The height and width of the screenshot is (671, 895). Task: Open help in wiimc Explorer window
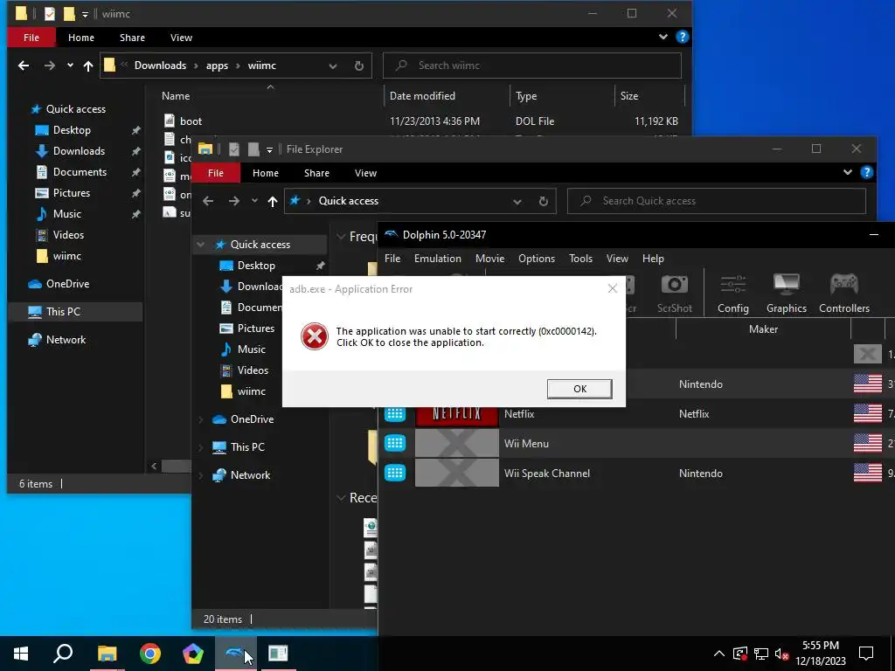tap(682, 37)
